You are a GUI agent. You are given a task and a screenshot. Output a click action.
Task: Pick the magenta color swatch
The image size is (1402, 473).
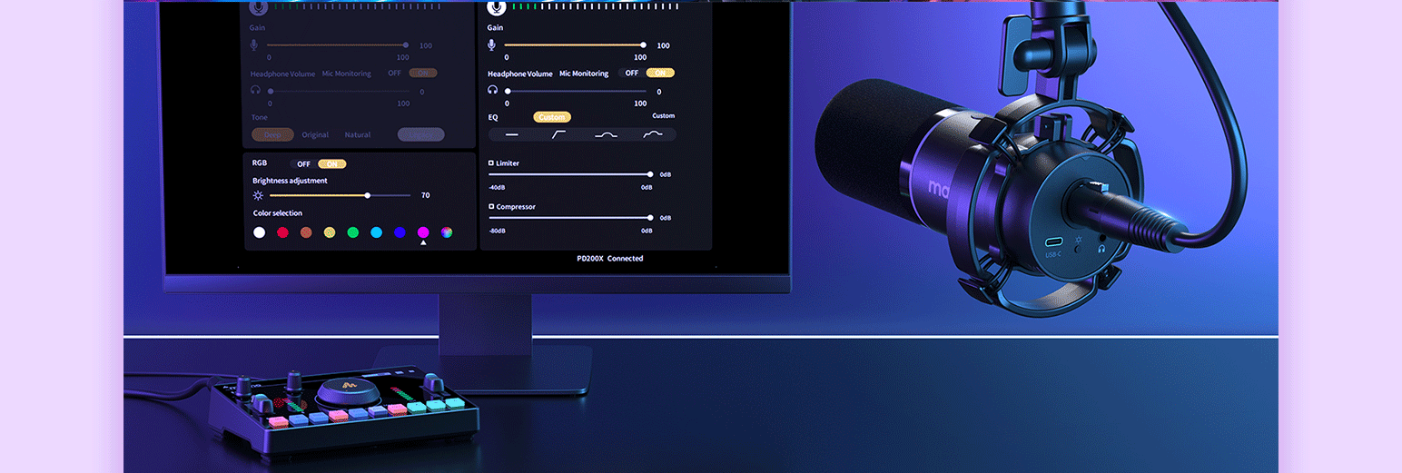(423, 232)
